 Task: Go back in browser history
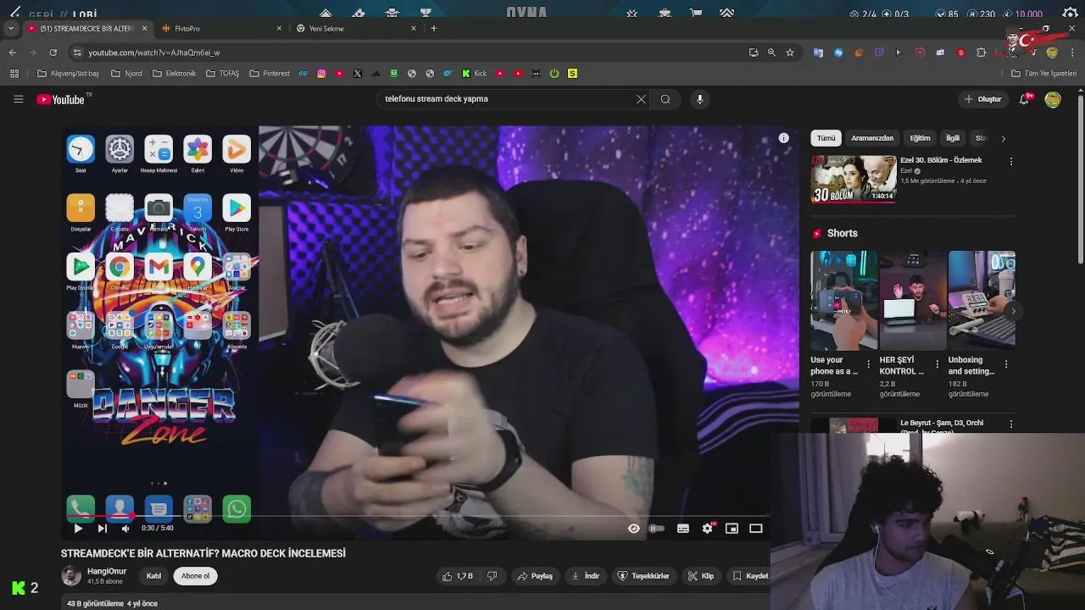click(12, 53)
